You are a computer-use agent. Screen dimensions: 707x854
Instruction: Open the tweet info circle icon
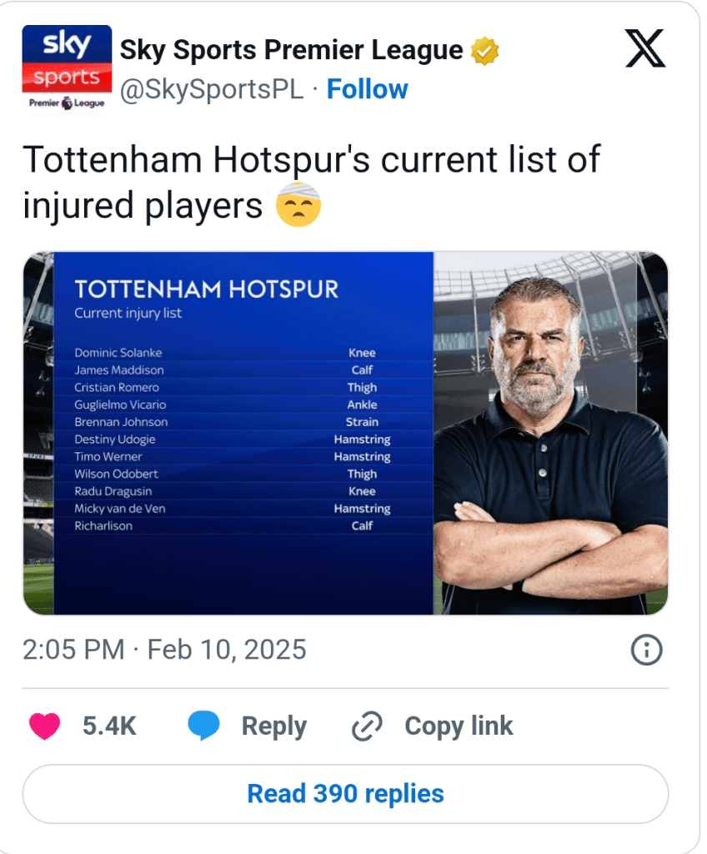(646, 650)
